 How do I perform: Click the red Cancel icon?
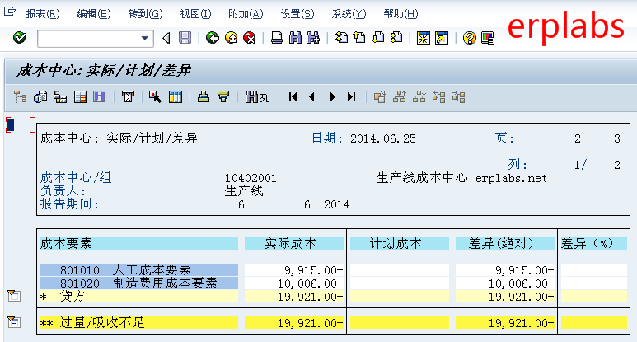[x=249, y=38]
